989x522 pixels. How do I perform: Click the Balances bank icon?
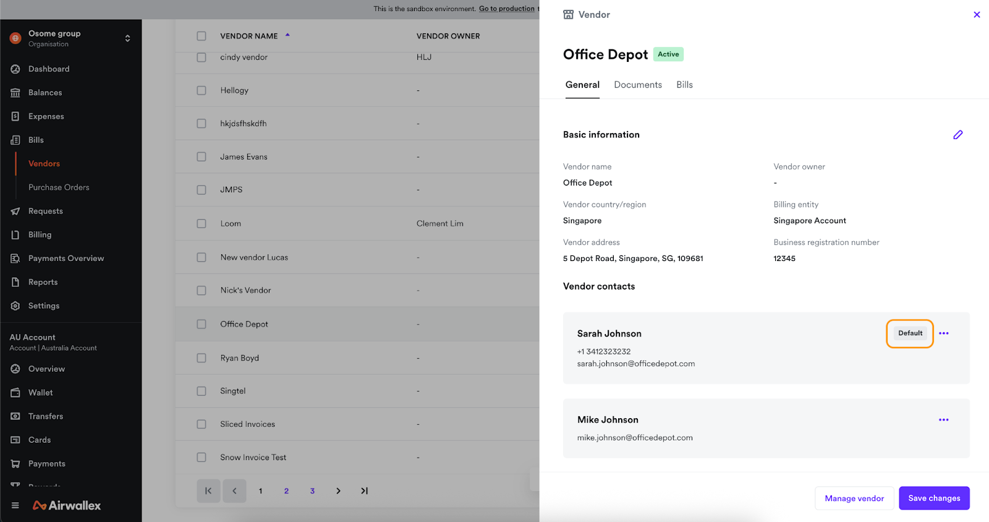click(x=15, y=93)
